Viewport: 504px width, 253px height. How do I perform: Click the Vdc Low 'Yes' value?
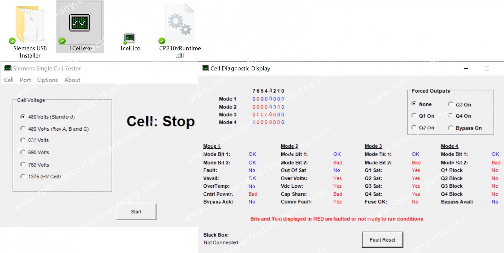pos(337,186)
